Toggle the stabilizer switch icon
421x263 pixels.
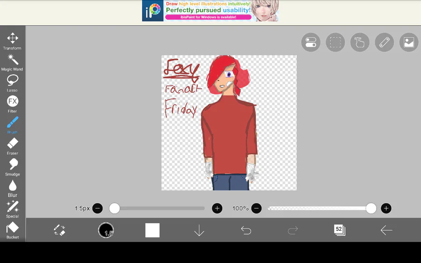[311, 43]
